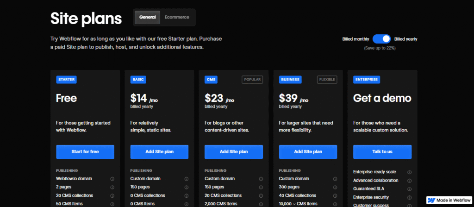Info icon for Customer success
474x207 pixels.
[x=409, y=206]
